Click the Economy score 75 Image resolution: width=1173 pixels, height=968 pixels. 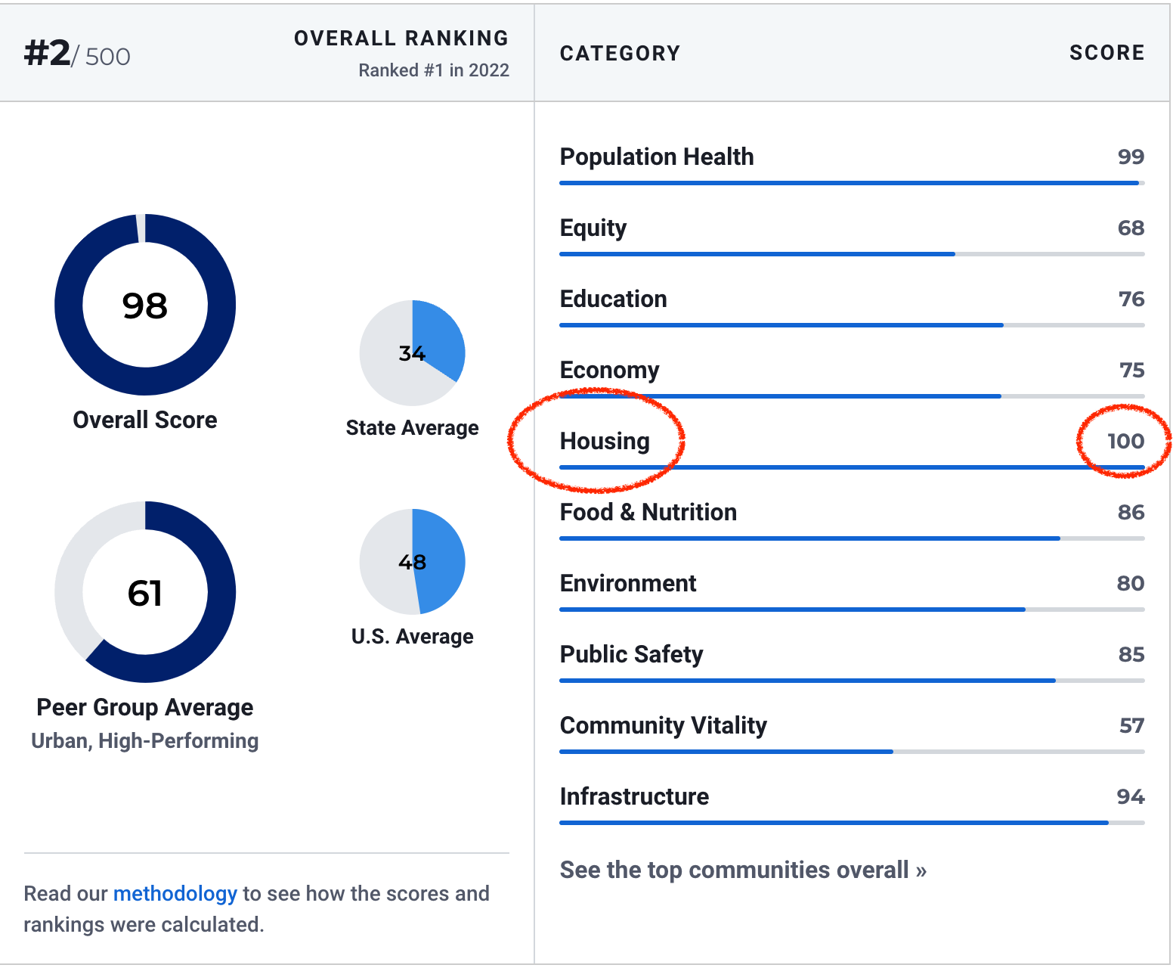[x=1131, y=370]
